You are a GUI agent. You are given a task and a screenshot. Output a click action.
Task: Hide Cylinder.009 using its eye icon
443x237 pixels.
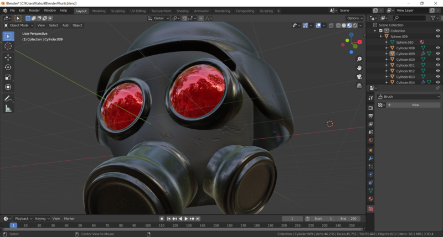(438, 54)
